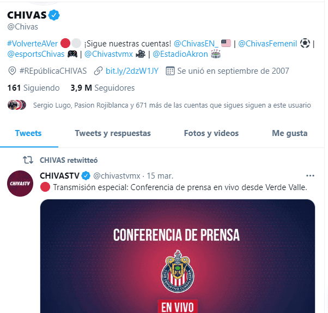Click the location pin icon
Screen dimensions: 328x313
(12, 71)
